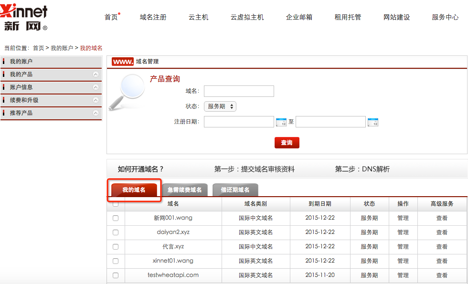Screen dimensions: 468x284
Task: Click the Xinnet logo
Action: tap(25, 18)
